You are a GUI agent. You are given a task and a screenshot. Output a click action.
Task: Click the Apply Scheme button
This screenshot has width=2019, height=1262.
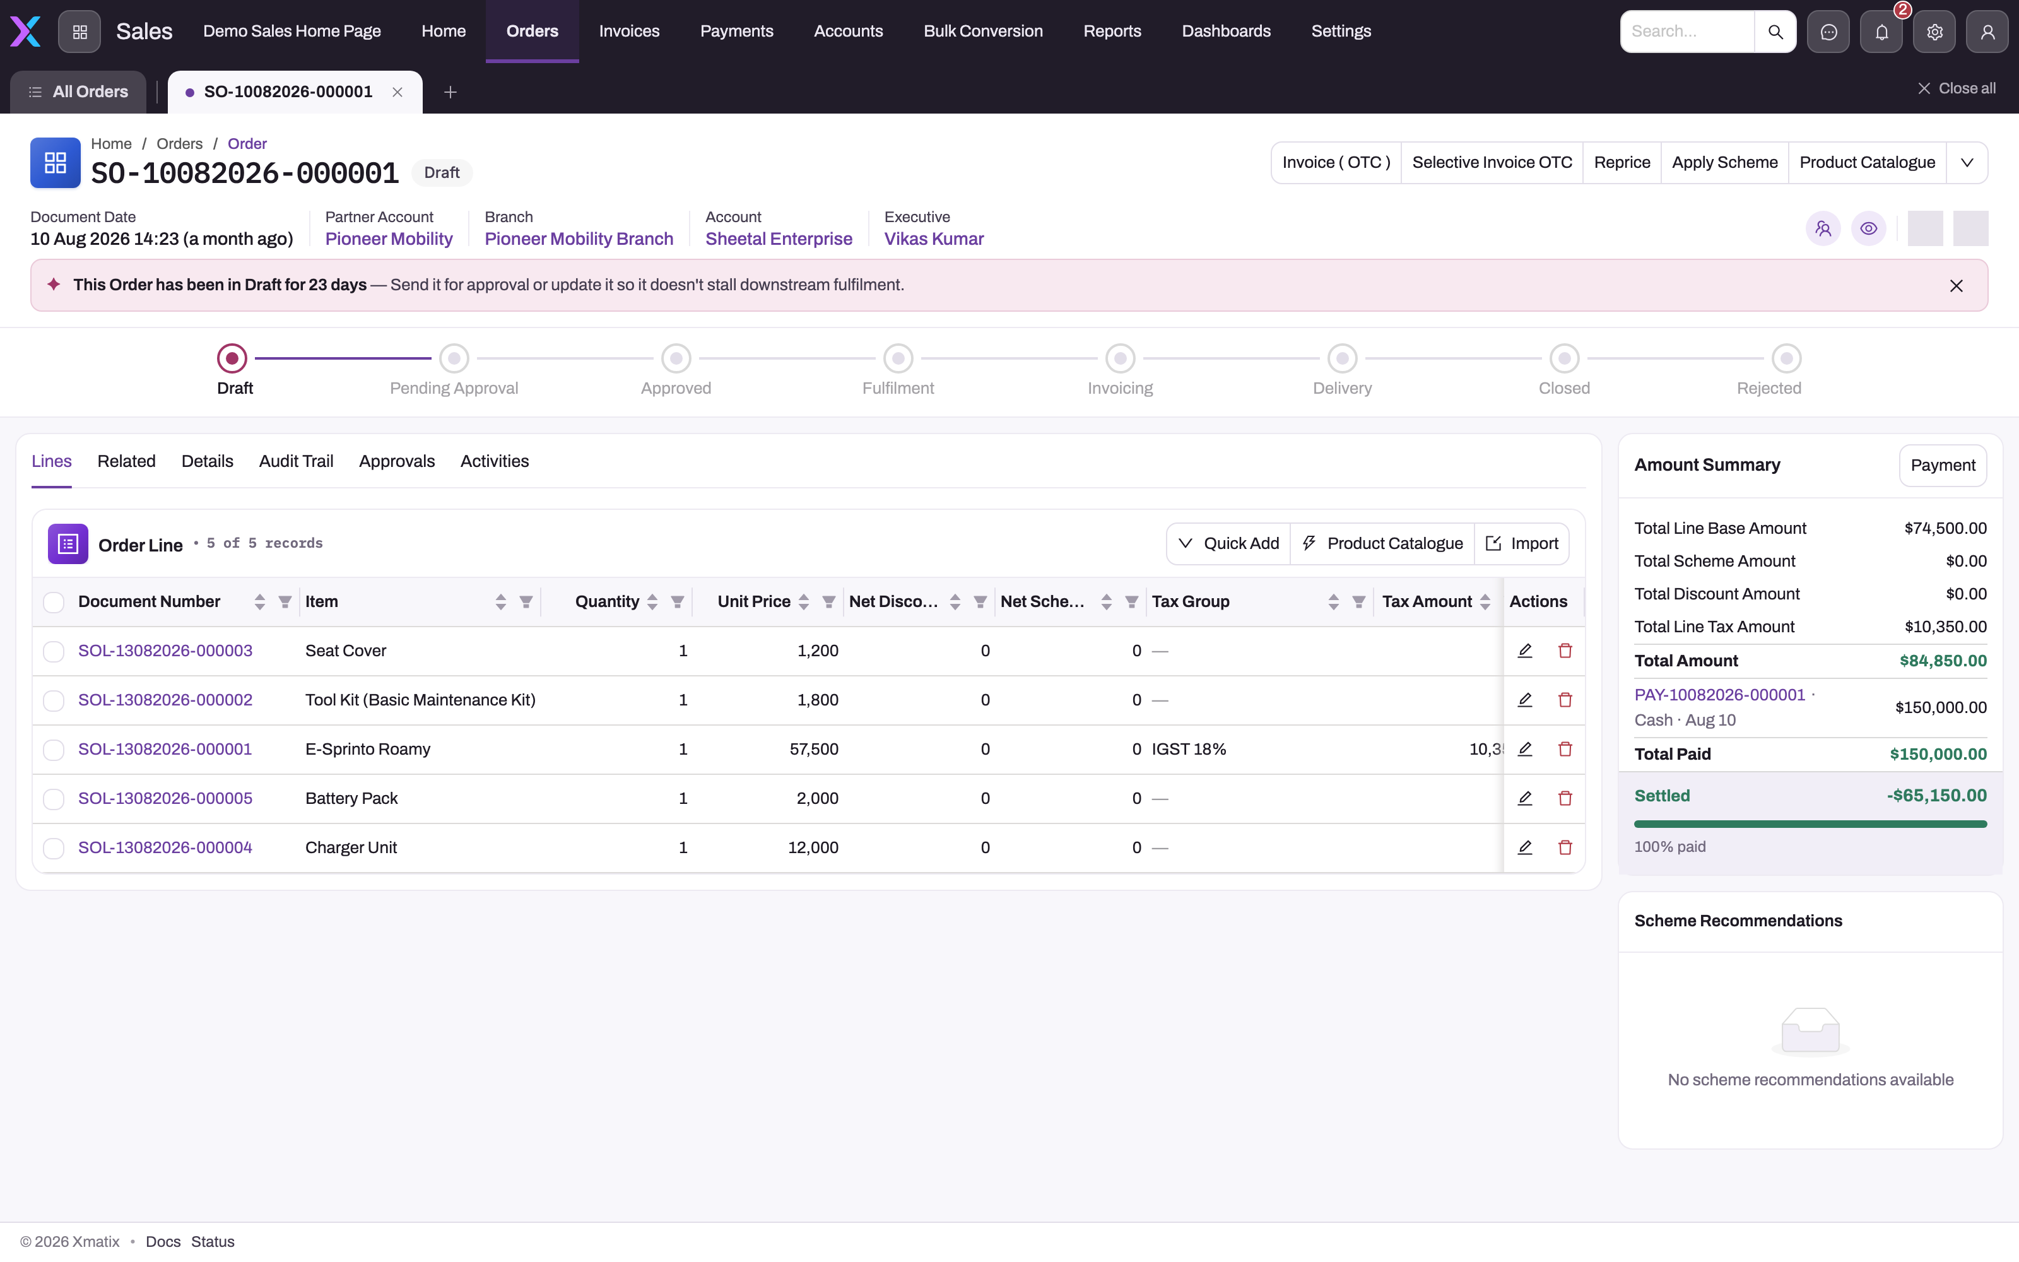point(1724,163)
